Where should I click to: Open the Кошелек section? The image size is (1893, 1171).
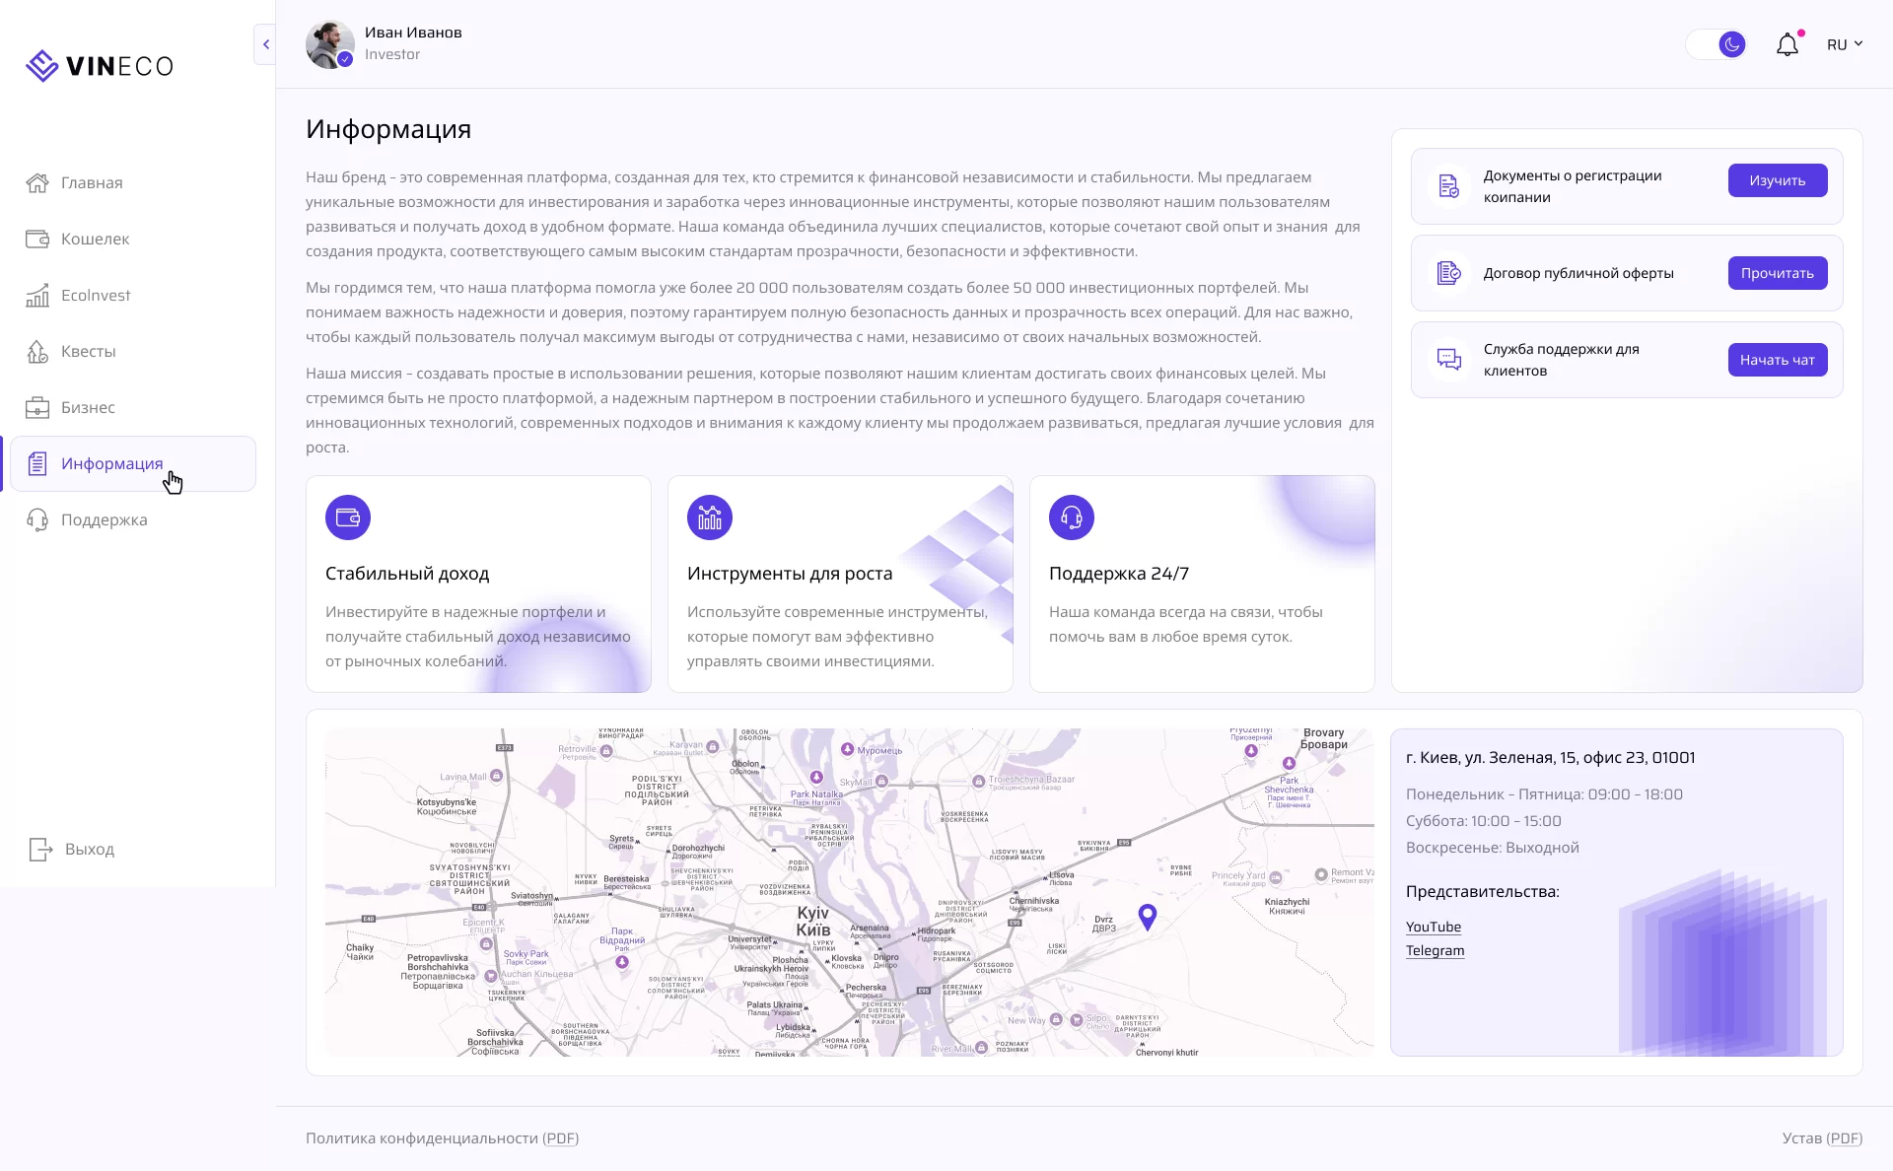tap(95, 240)
